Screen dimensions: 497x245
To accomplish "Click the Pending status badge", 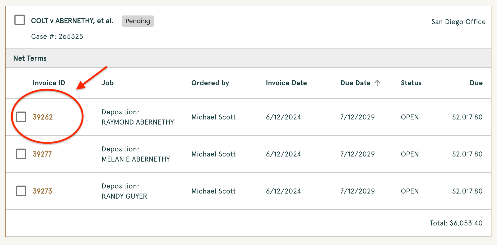I will (138, 21).
